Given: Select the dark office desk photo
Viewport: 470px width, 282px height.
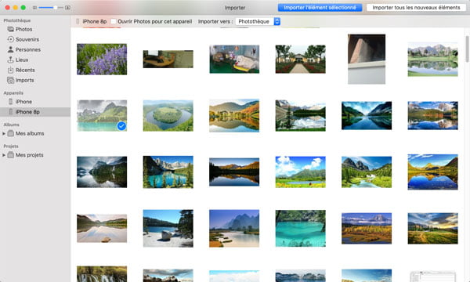Looking at the screenshot, I should pos(168,59).
